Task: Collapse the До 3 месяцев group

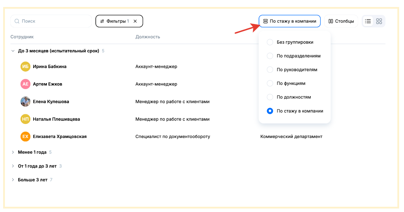Action: point(13,51)
